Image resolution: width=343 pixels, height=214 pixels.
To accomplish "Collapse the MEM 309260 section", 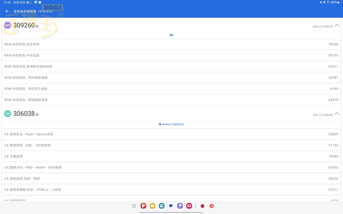I will (x=337, y=25).
